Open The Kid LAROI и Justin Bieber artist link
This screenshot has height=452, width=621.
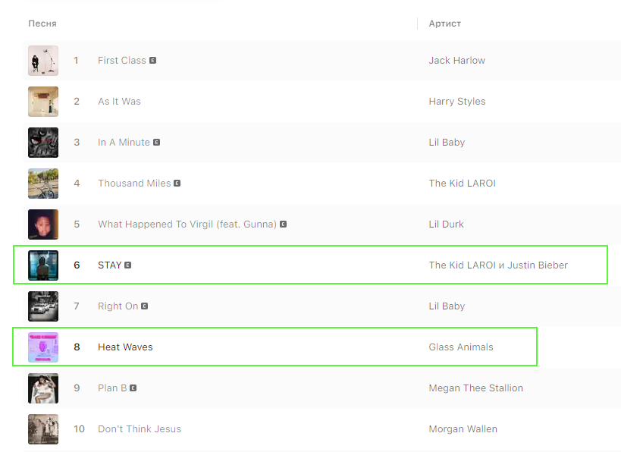497,265
